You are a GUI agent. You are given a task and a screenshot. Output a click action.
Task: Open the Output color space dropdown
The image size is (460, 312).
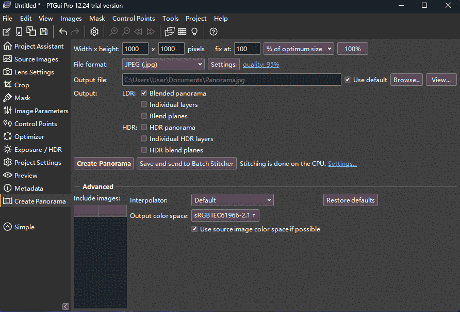[x=225, y=215]
